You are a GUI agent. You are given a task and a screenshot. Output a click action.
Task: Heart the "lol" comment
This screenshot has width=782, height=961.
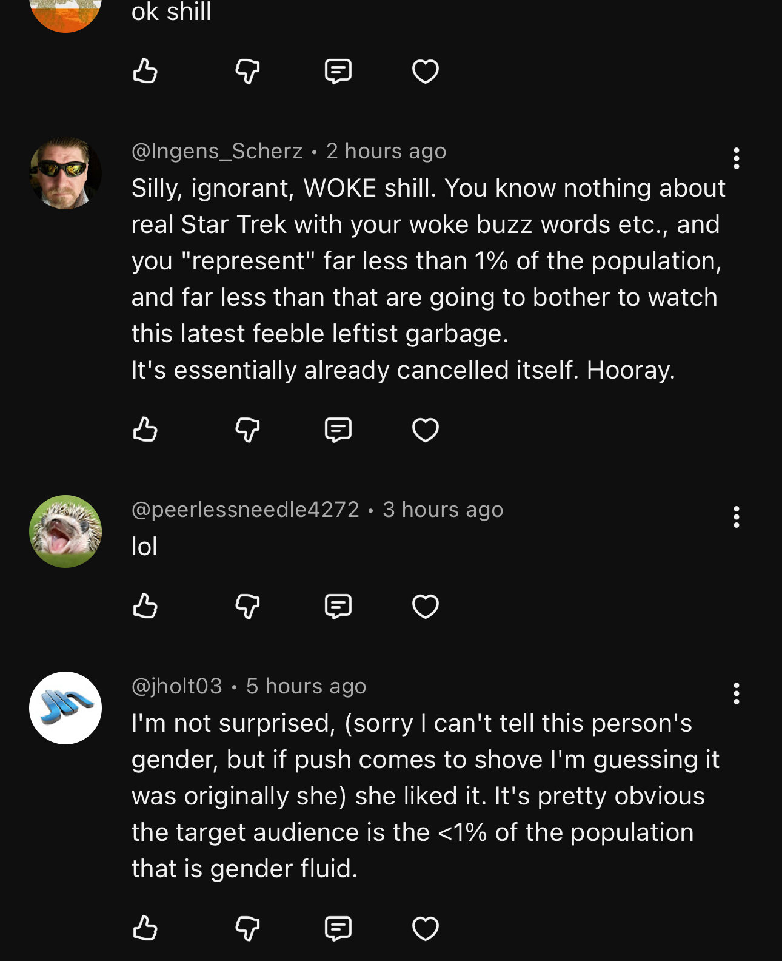click(x=425, y=605)
